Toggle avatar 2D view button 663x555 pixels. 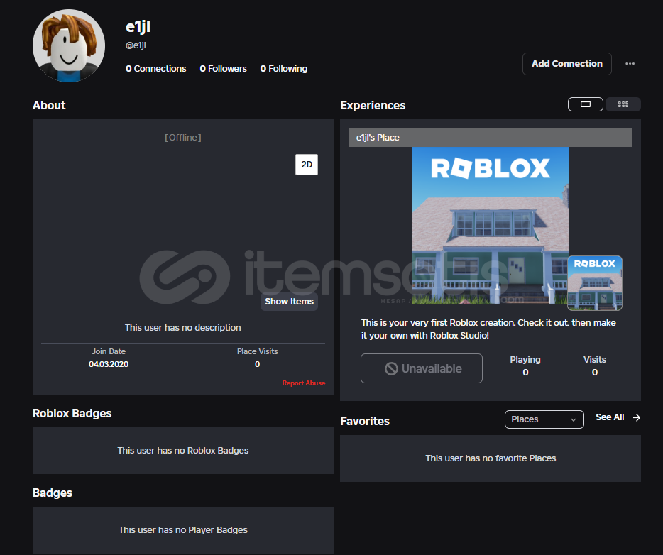307,165
